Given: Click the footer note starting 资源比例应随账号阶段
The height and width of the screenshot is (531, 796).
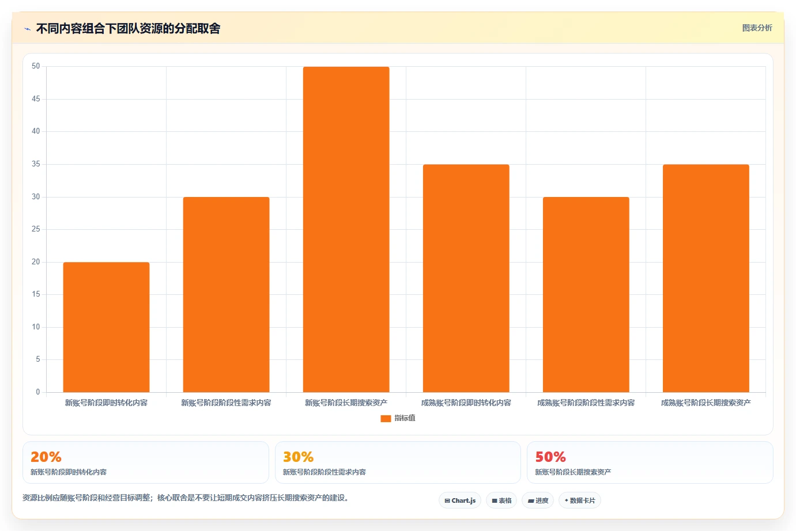Looking at the screenshot, I should (x=187, y=498).
